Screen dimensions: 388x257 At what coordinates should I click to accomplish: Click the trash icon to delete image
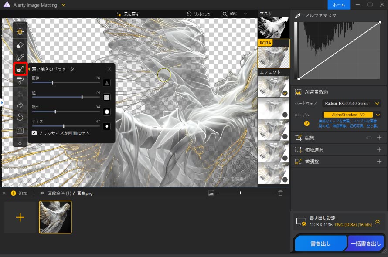[x=281, y=193]
